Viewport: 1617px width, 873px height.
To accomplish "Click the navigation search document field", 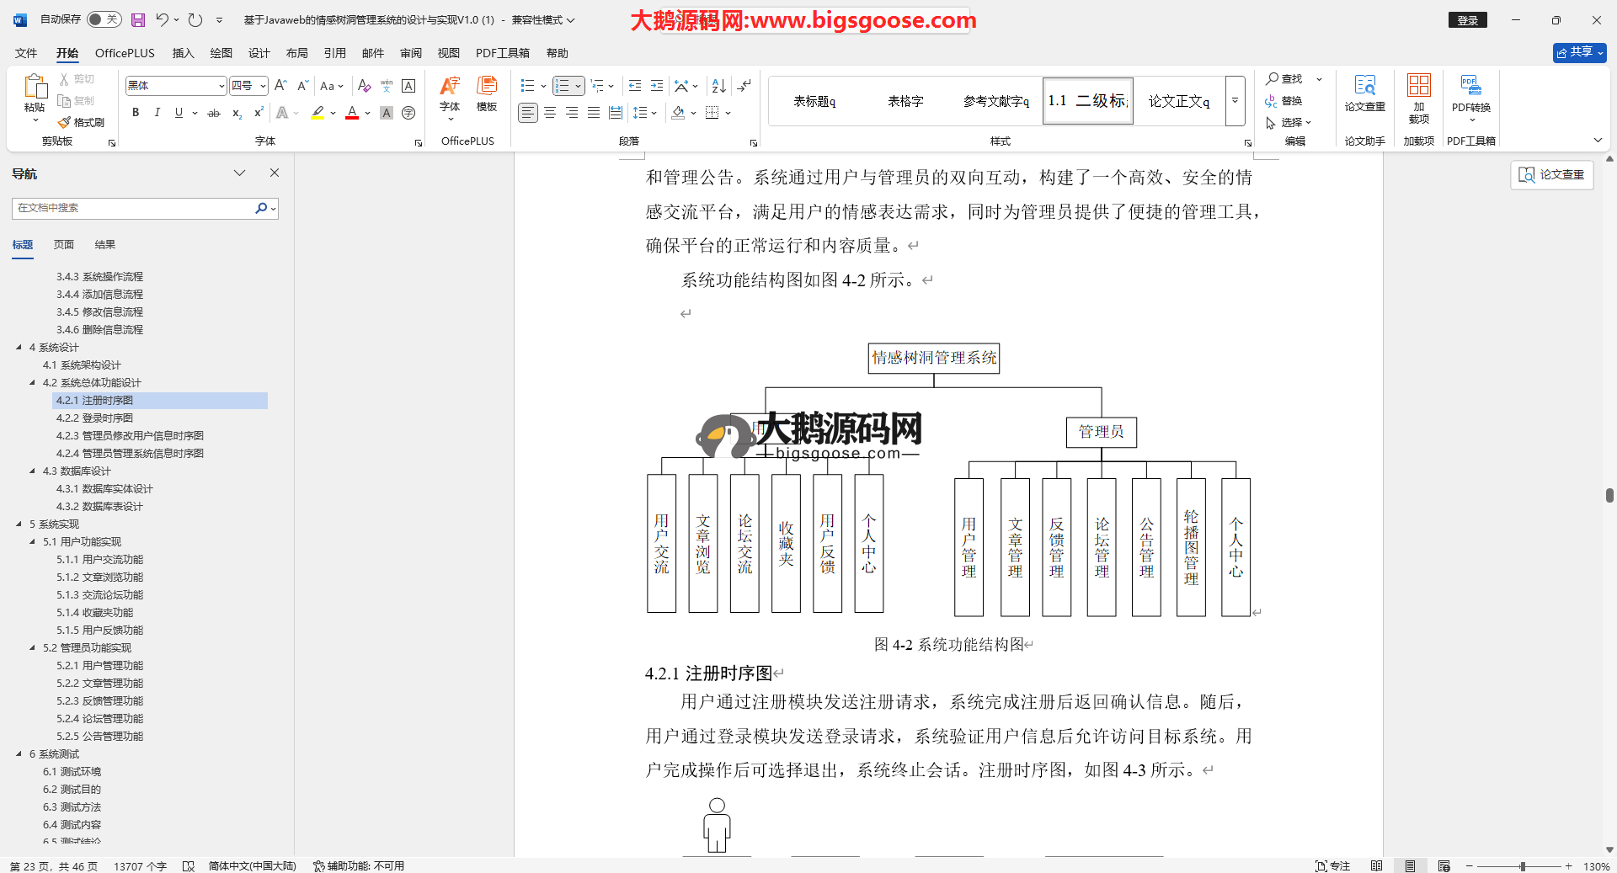I will [x=135, y=208].
